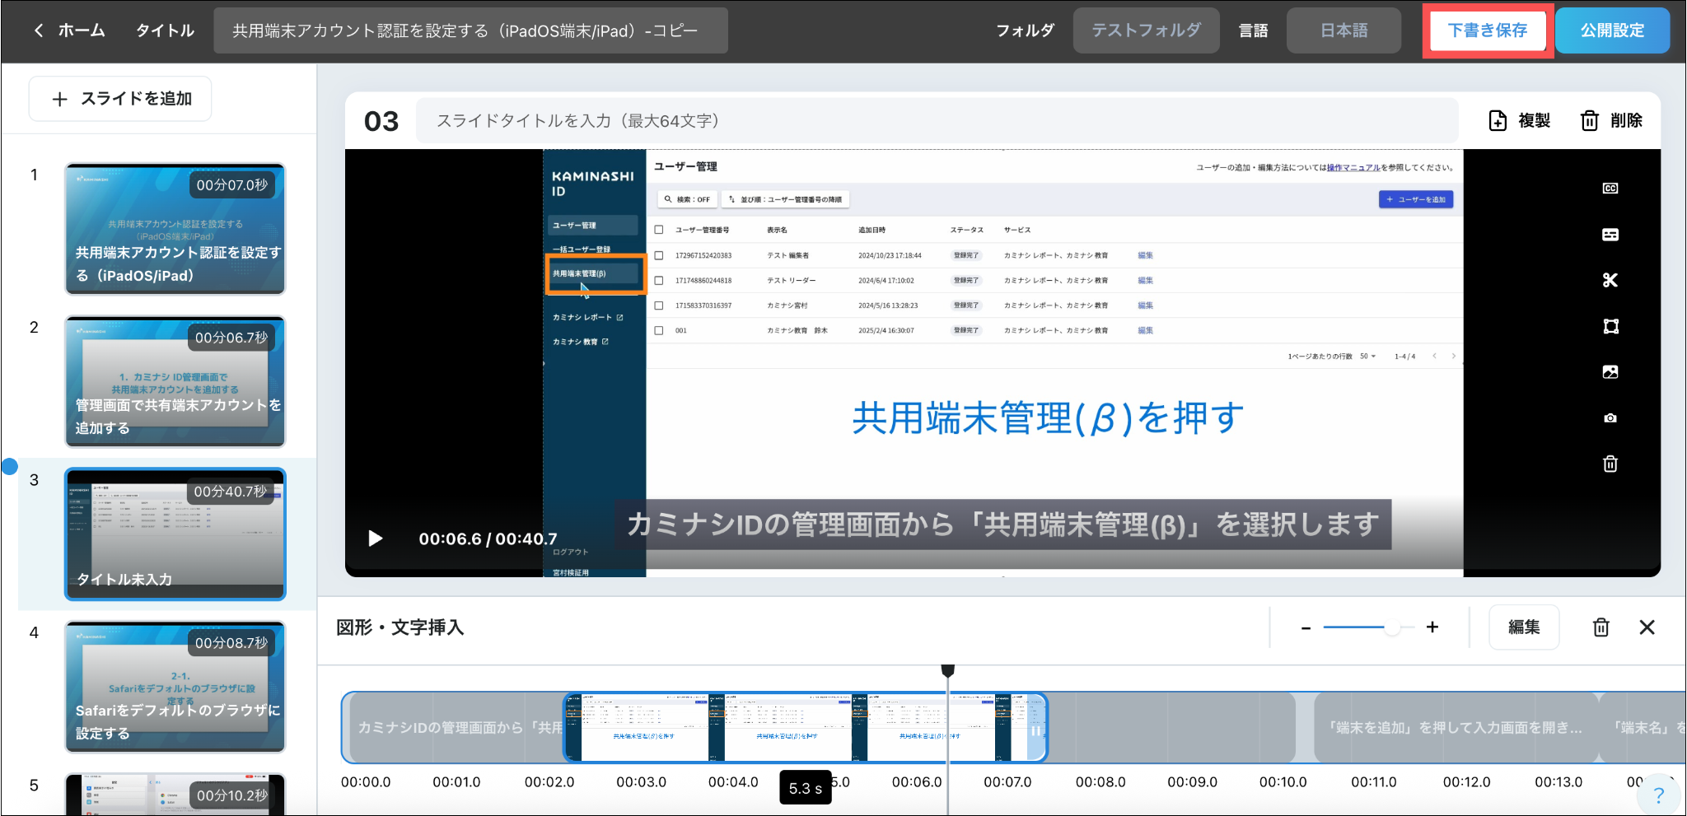Save draft with 下書き保存 button

1488,30
